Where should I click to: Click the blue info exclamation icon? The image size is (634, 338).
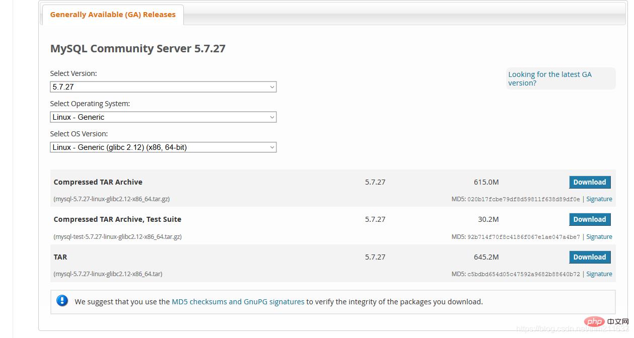click(62, 301)
